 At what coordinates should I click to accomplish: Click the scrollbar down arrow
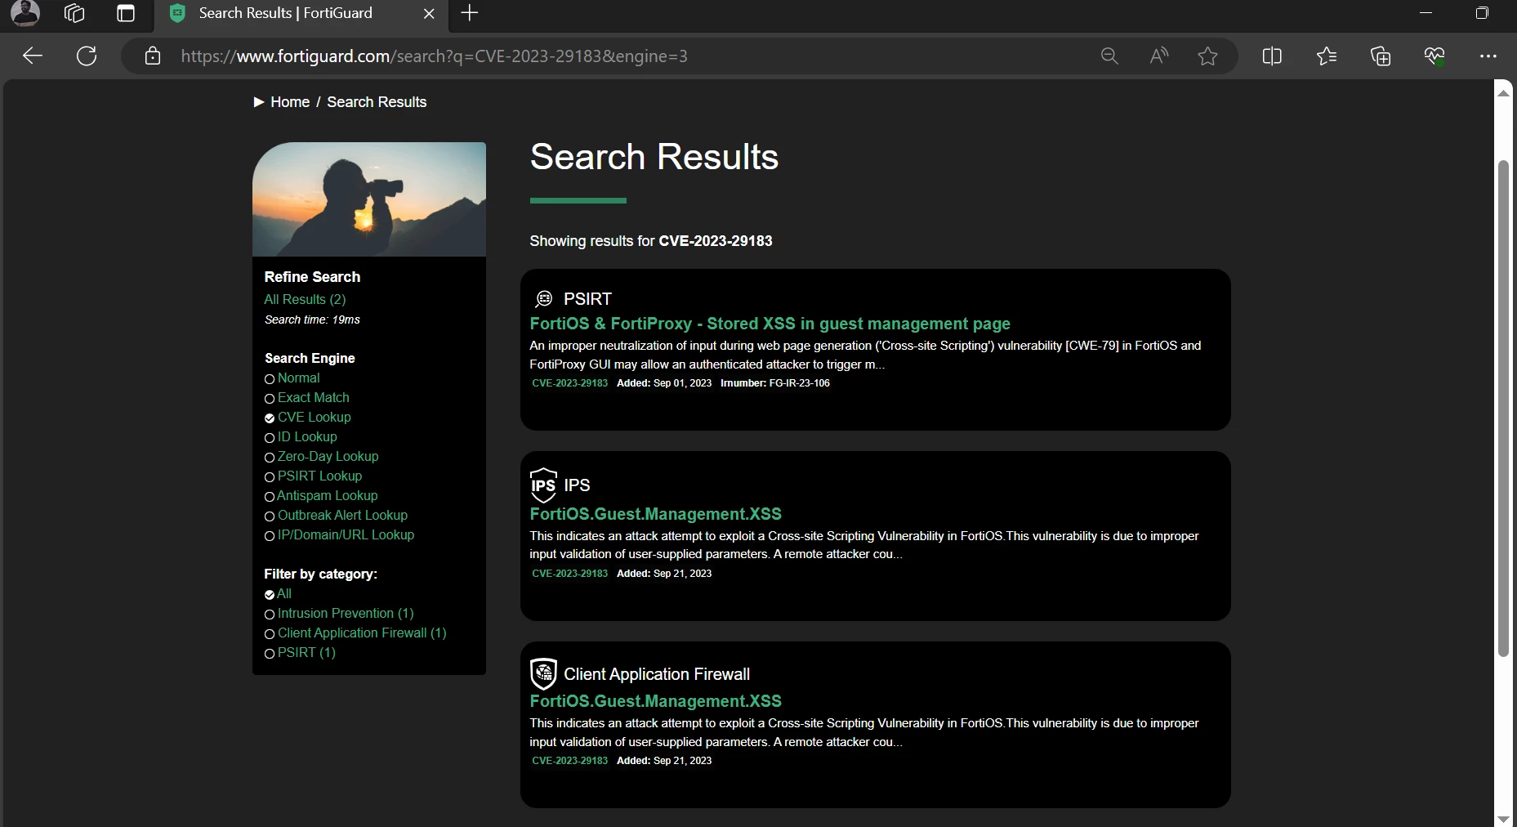point(1503,818)
